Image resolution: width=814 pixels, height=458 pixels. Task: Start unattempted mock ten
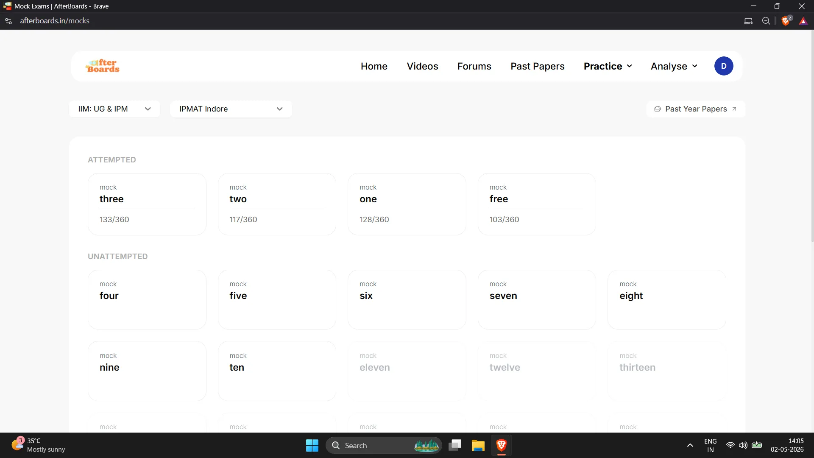point(277,371)
